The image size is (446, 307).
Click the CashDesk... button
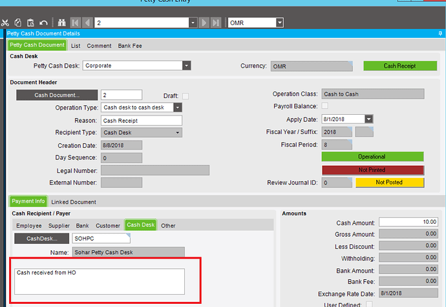coord(42,239)
